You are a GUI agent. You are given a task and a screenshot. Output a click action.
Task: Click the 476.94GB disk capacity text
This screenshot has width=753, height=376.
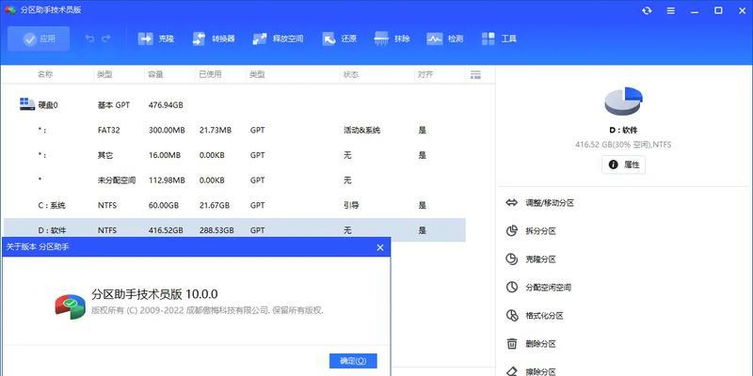point(166,104)
